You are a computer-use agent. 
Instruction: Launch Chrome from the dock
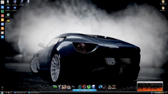(x=85, y=87)
